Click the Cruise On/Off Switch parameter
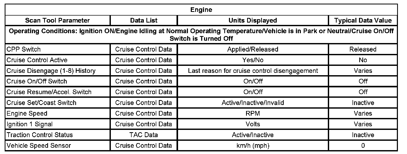The width and height of the screenshot is (407, 154). click(37, 81)
